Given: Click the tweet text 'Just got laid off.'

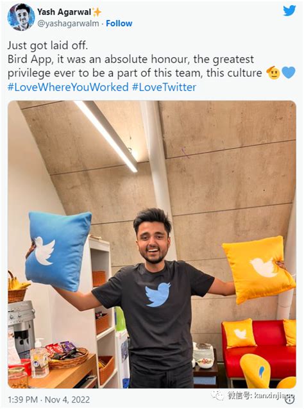Looking at the screenshot, I should [x=47, y=46].
